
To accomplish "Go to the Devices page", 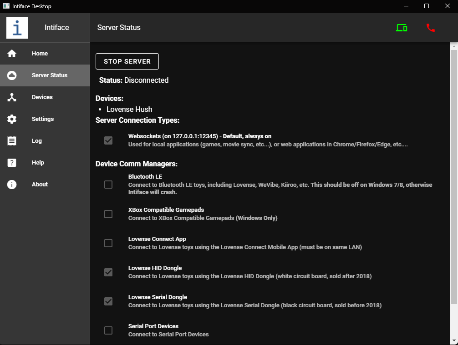I will pyautogui.click(x=45, y=97).
